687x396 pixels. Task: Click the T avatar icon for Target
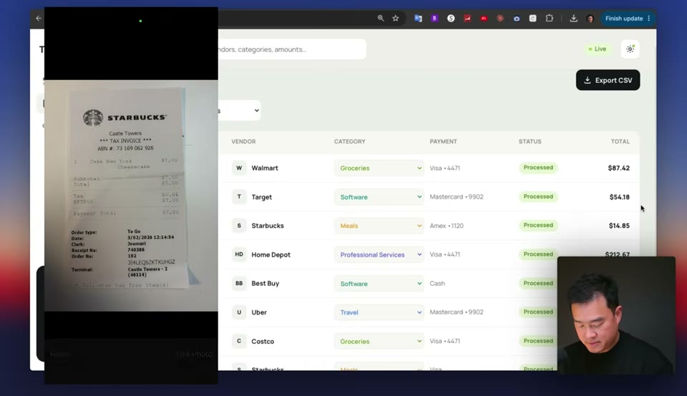pyautogui.click(x=239, y=197)
